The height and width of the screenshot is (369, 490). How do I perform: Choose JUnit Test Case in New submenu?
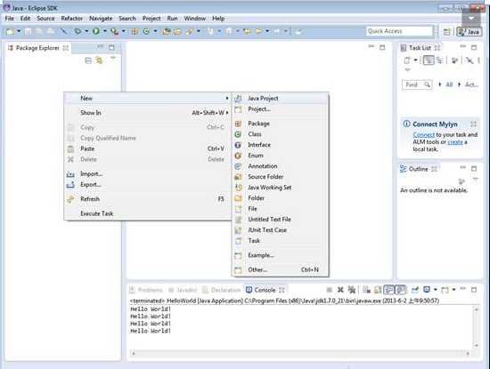coord(280,230)
